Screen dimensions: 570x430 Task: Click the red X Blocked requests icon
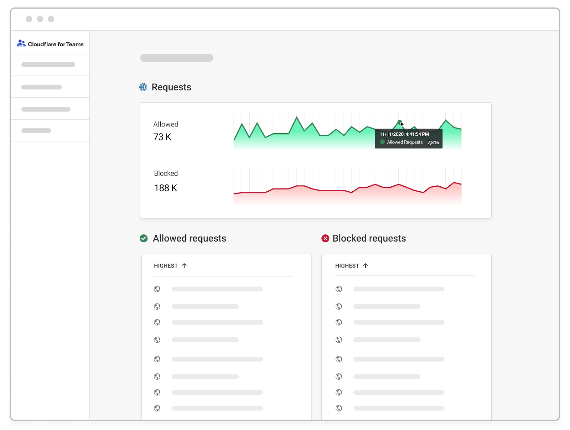(325, 238)
